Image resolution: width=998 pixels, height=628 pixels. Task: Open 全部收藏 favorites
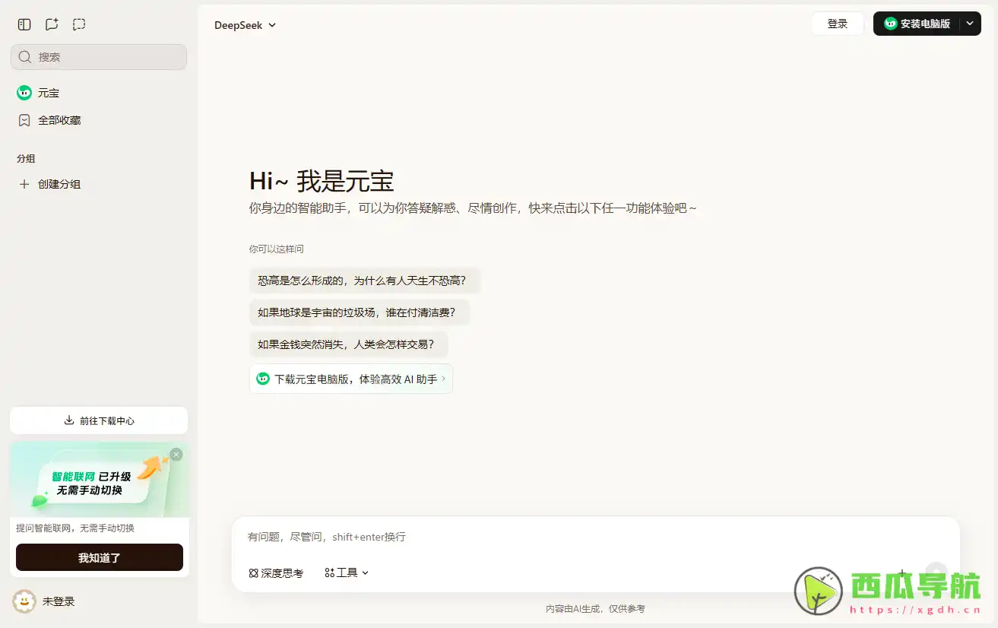click(x=59, y=119)
